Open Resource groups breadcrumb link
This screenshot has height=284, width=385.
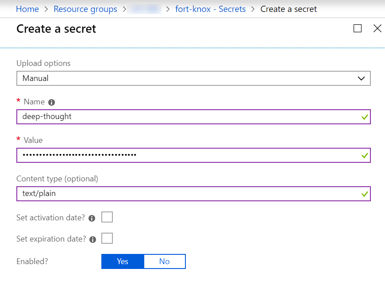(85, 9)
